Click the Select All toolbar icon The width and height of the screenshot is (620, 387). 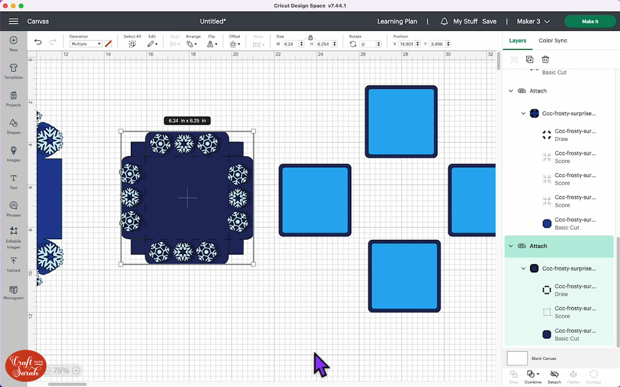132,44
